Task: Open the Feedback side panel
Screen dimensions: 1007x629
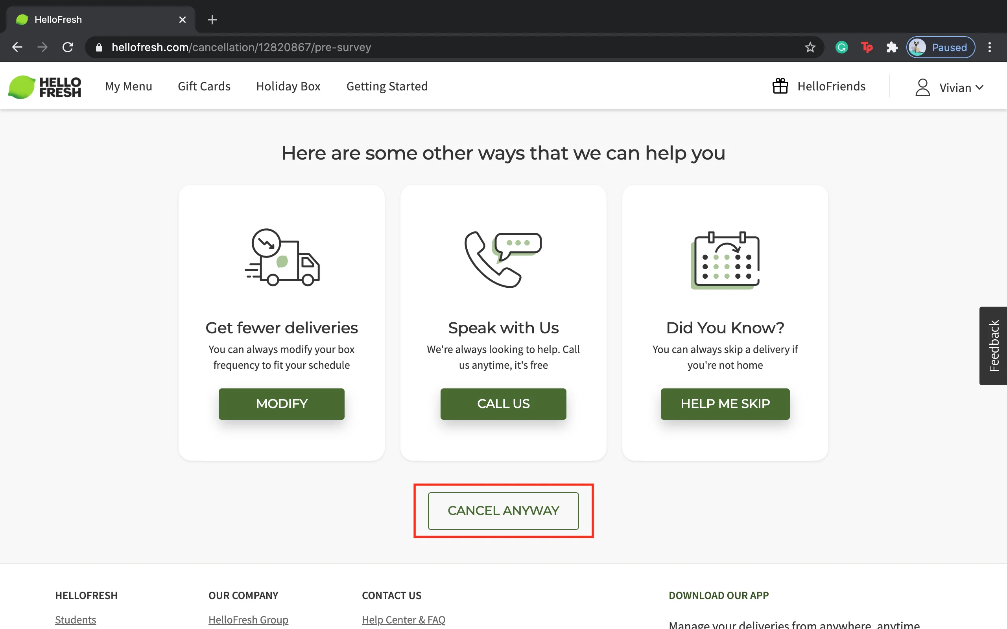Action: 994,346
